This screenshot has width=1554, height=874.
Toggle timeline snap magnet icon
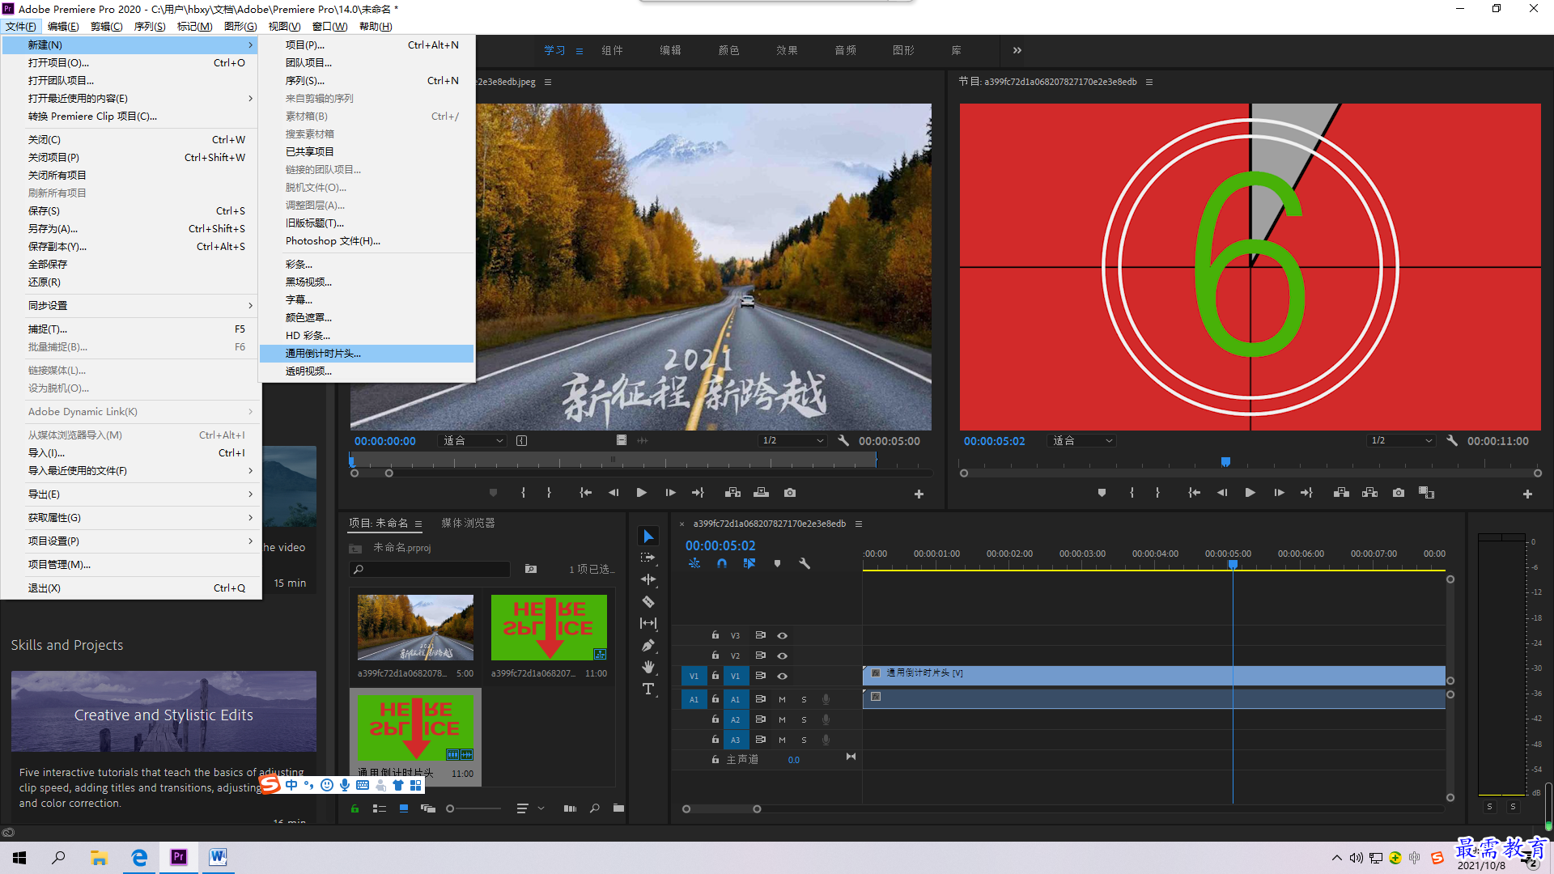(x=722, y=564)
